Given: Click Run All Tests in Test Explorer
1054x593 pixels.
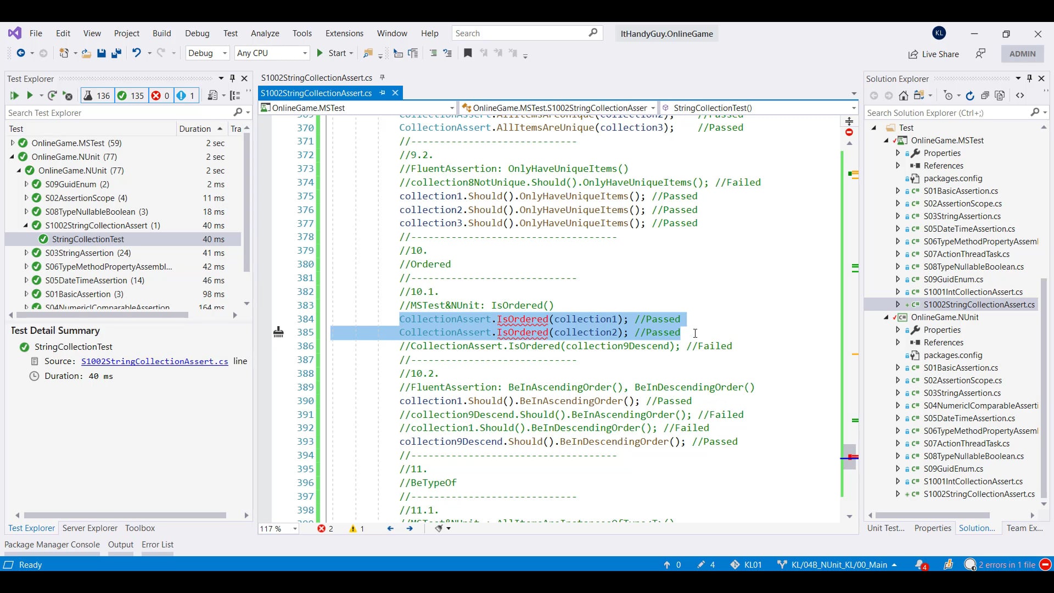Looking at the screenshot, I should (14, 96).
